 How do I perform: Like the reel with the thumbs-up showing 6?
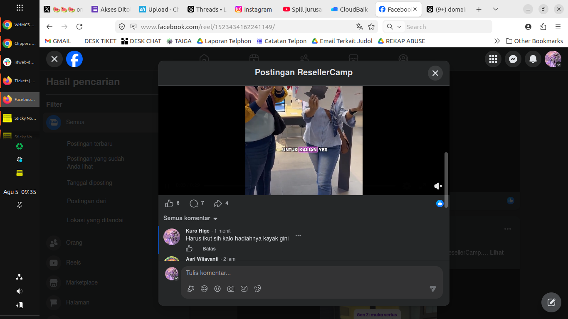tap(169, 203)
